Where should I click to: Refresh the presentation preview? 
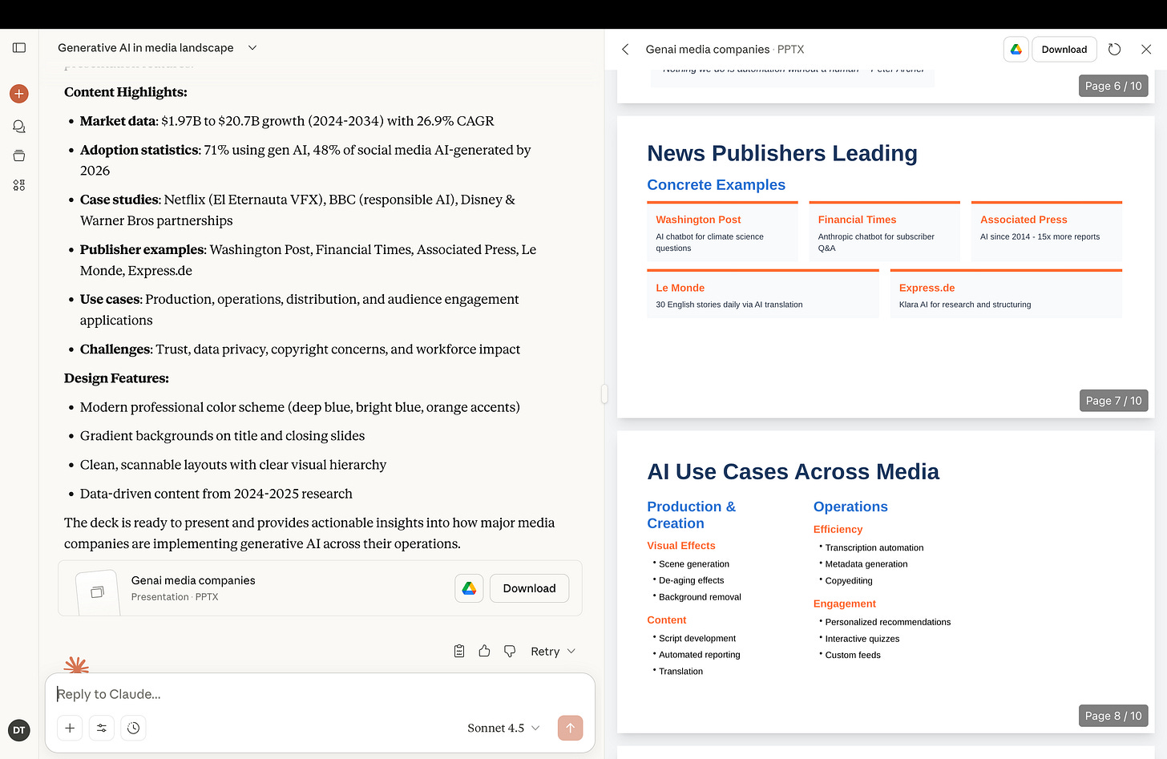click(1114, 50)
